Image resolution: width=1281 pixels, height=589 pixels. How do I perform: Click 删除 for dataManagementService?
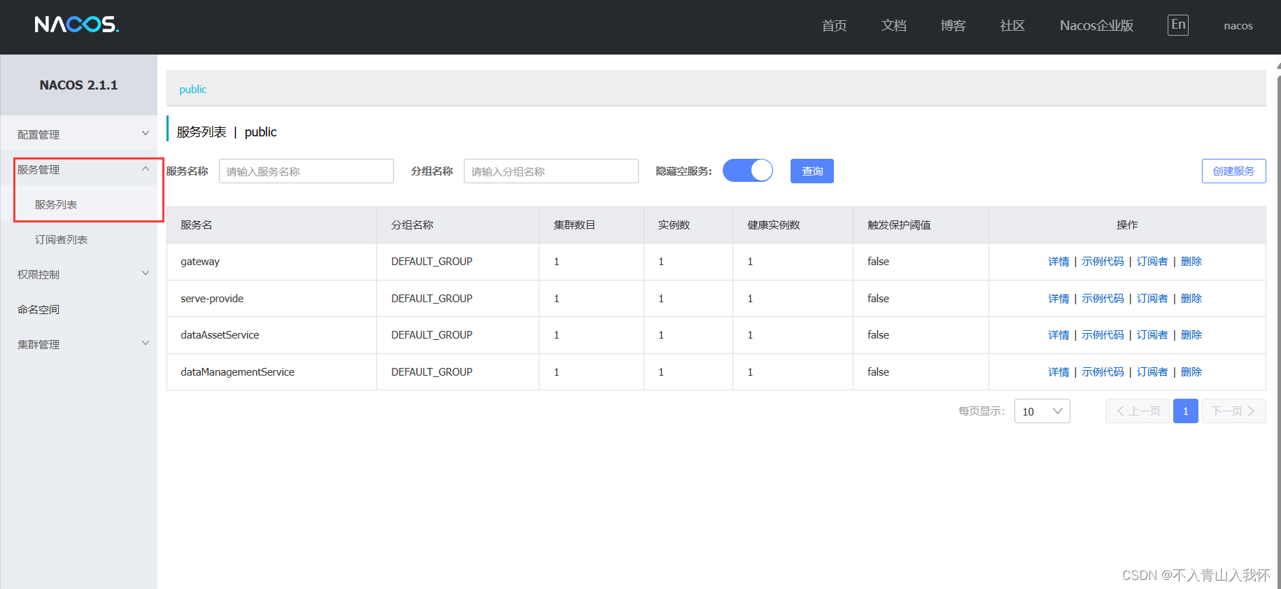click(x=1191, y=372)
